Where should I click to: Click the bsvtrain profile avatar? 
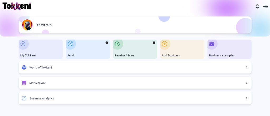coord(27,25)
